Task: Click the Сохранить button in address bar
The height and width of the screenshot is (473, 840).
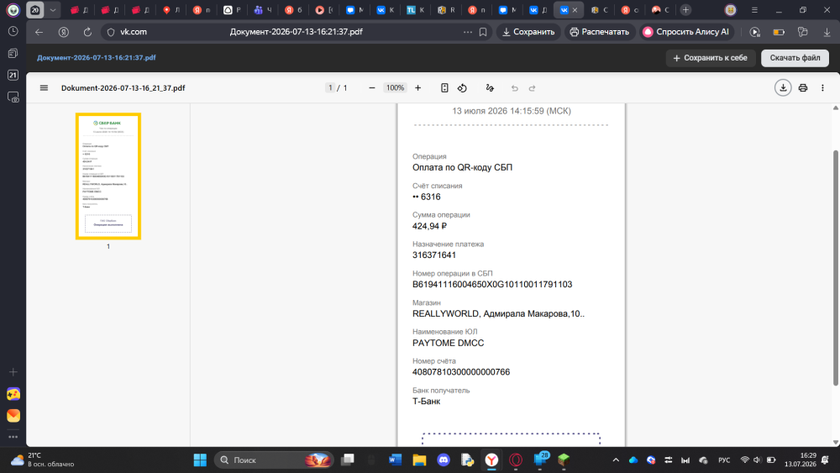Action: click(528, 32)
